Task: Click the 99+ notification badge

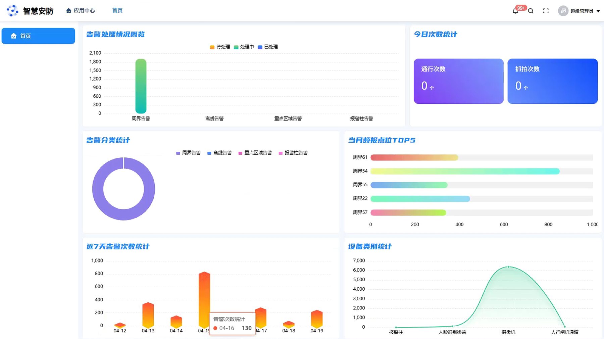Action: pos(521,8)
